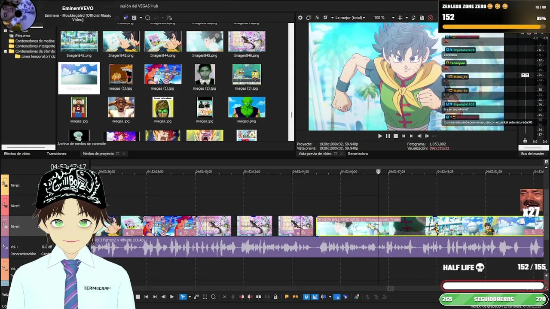Screen dimensions: 550x309
Task: Pause the video preview
Action: pyautogui.click(x=388, y=136)
